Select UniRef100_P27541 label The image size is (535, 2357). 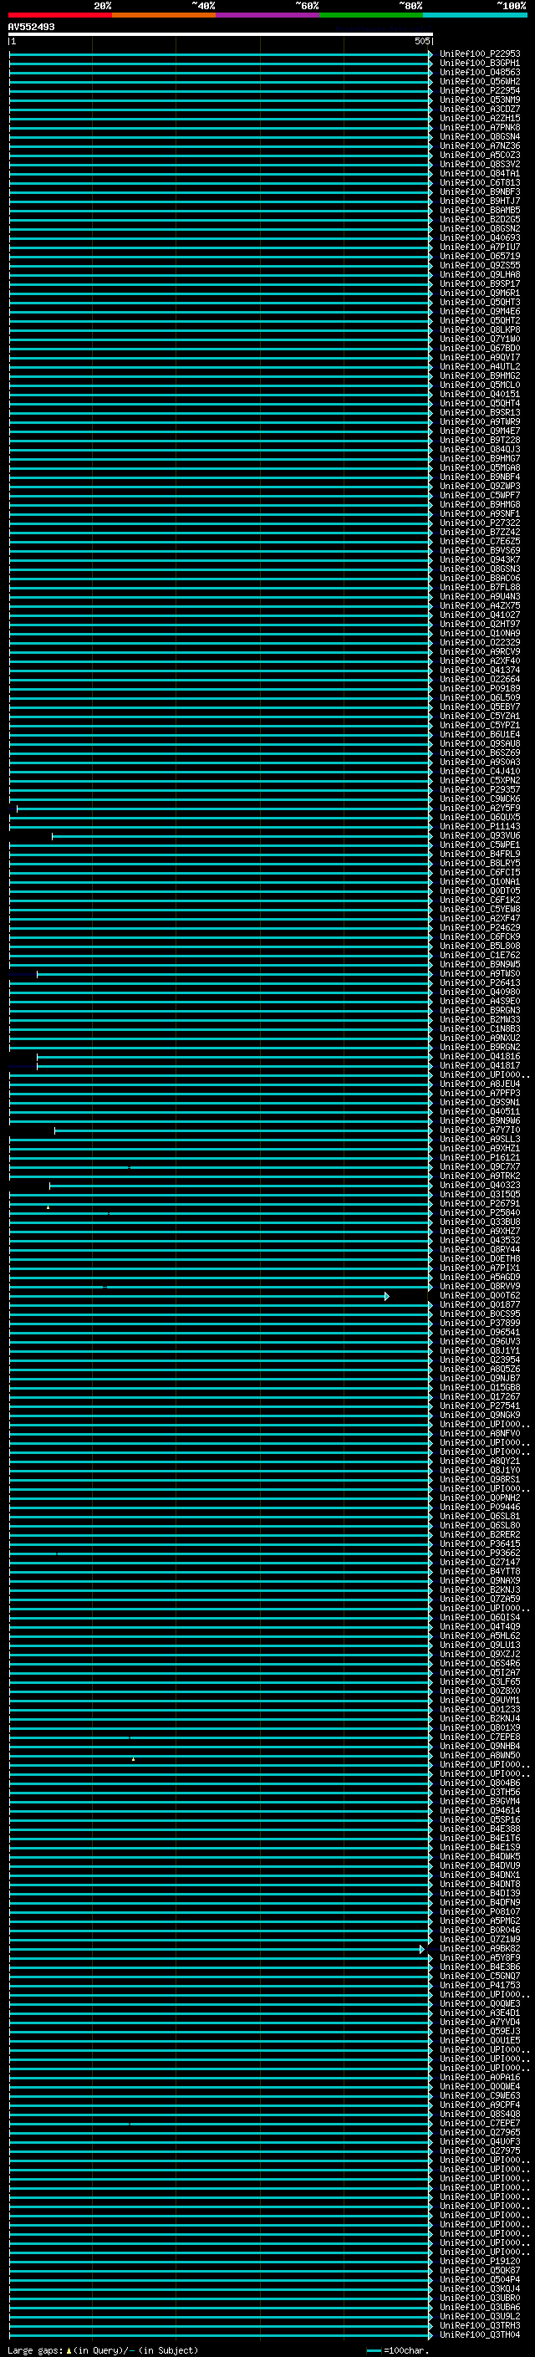point(479,1406)
